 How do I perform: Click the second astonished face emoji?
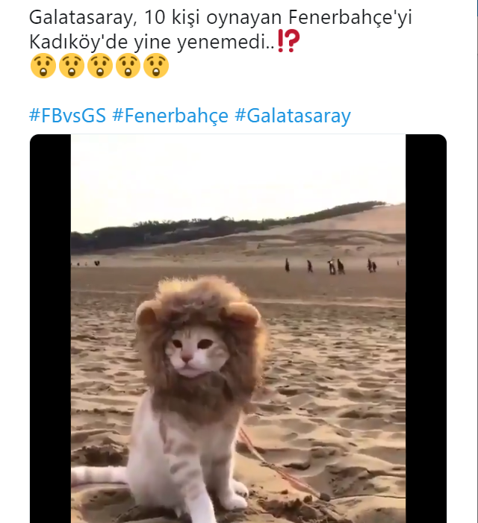(x=72, y=66)
